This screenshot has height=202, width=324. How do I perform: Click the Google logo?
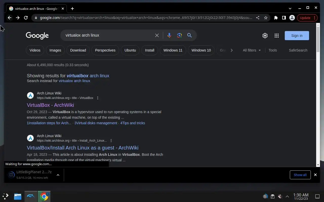coord(37,36)
